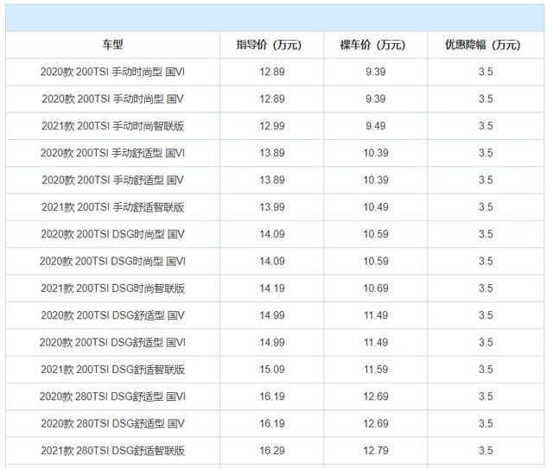
Task: Select row name 2020款 200TSI 手动舒适型 国VI
Action: tap(112, 153)
